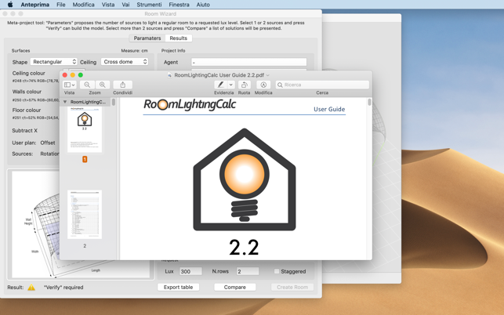Open the Vai menu
The height and width of the screenshot is (315, 504).
point(125,5)
